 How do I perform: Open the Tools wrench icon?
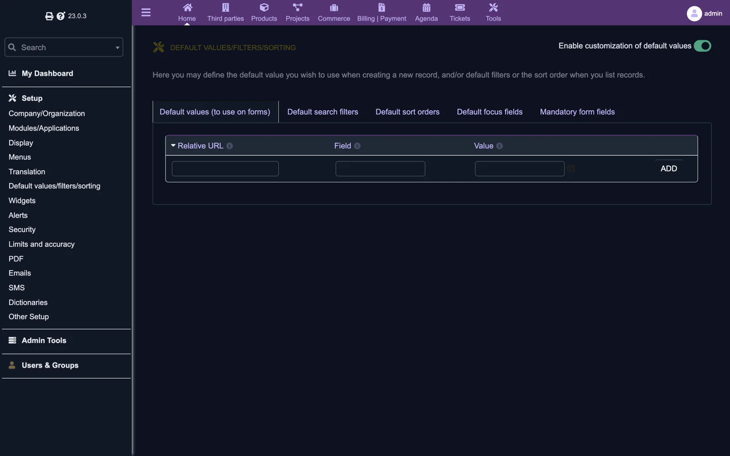(493, 7)
